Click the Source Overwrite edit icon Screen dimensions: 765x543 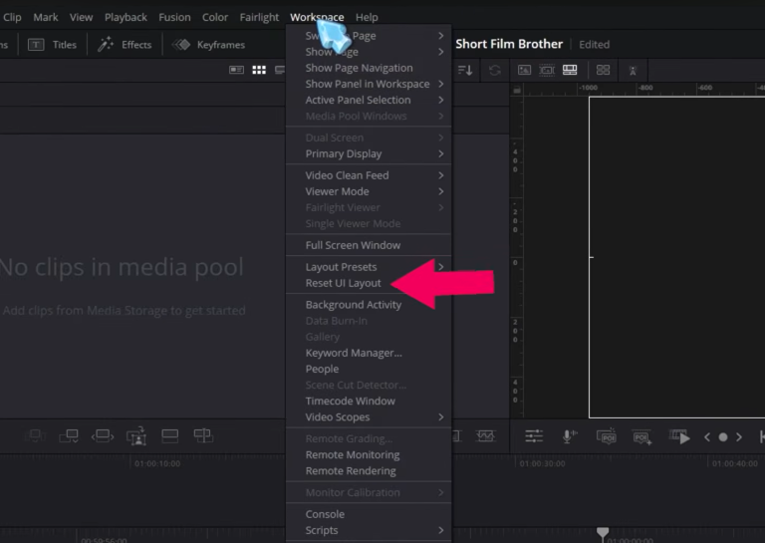point(203,435)
